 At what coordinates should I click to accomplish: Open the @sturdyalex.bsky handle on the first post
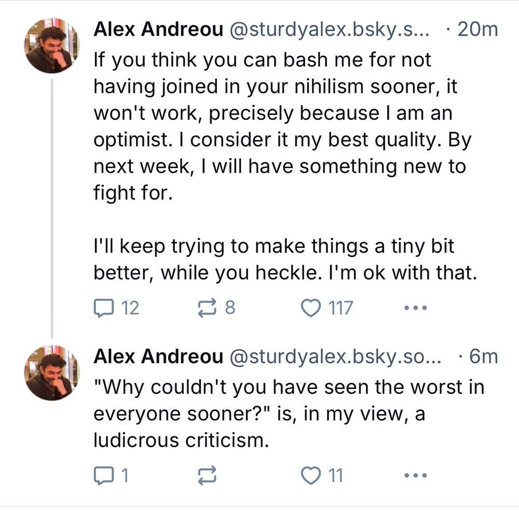tap(331, 30)
